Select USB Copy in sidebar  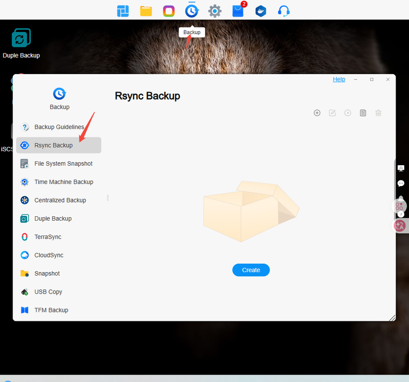pyautogui.click(x=59, y=292)
